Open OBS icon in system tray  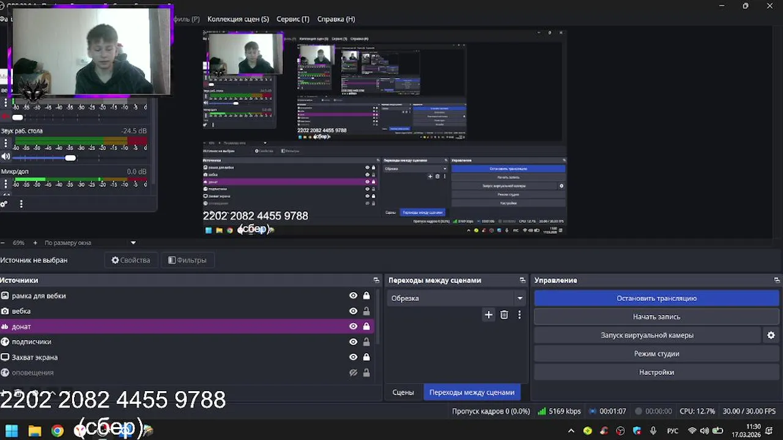[621, 431]
